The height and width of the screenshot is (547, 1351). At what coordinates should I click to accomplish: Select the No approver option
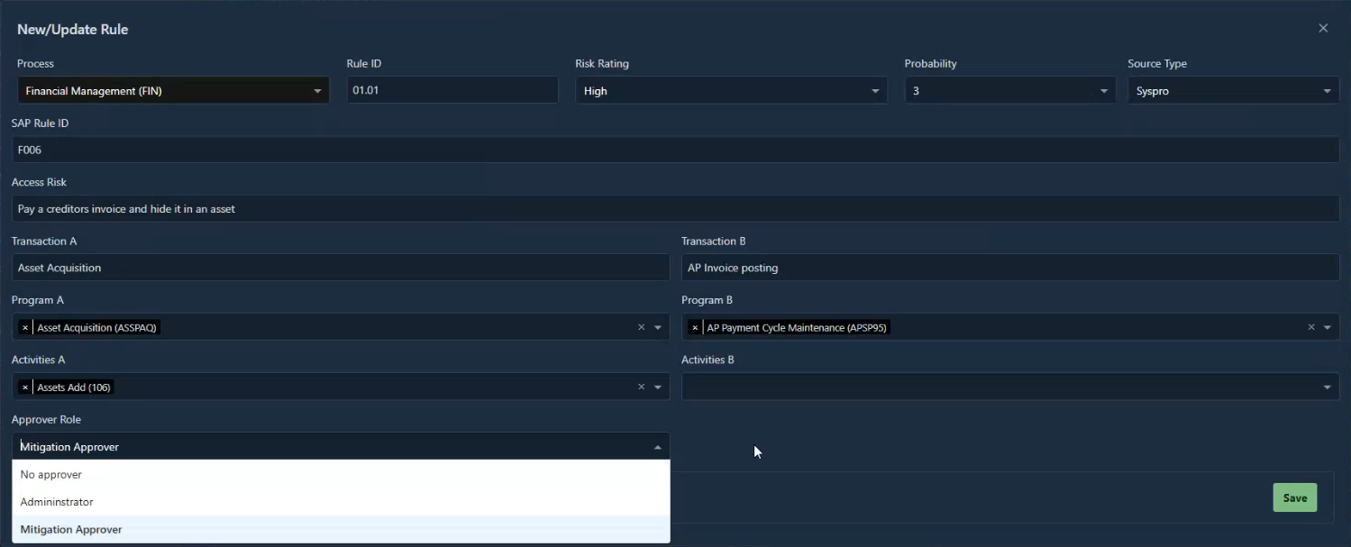pyautogui.click(x=341, y=474)
